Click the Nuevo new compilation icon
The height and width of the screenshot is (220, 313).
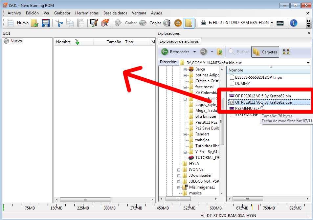(x=11, y=23)
